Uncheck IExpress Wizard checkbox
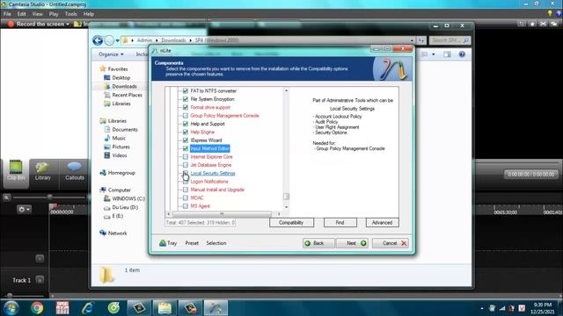The width and height of the screenshot is (563, 316). 186,140
